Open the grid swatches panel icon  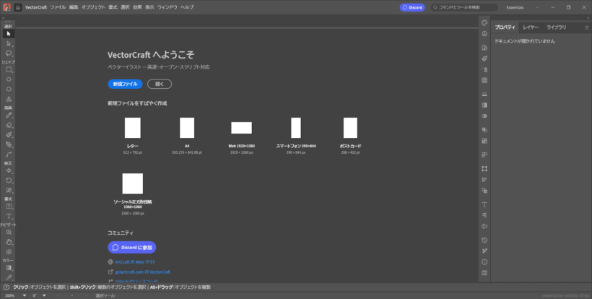(484, 80)
